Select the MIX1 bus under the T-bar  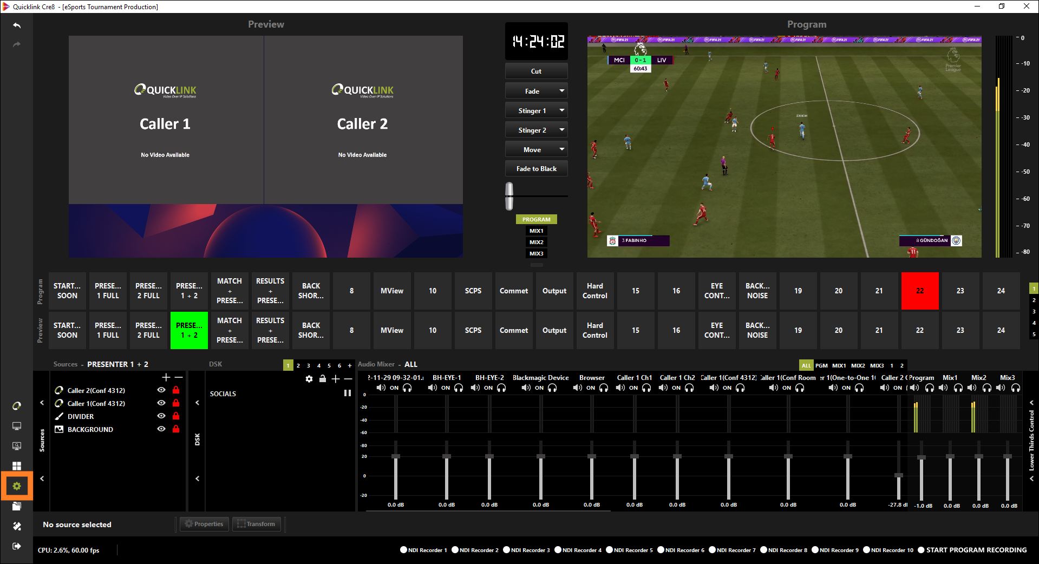click(537, 231)
